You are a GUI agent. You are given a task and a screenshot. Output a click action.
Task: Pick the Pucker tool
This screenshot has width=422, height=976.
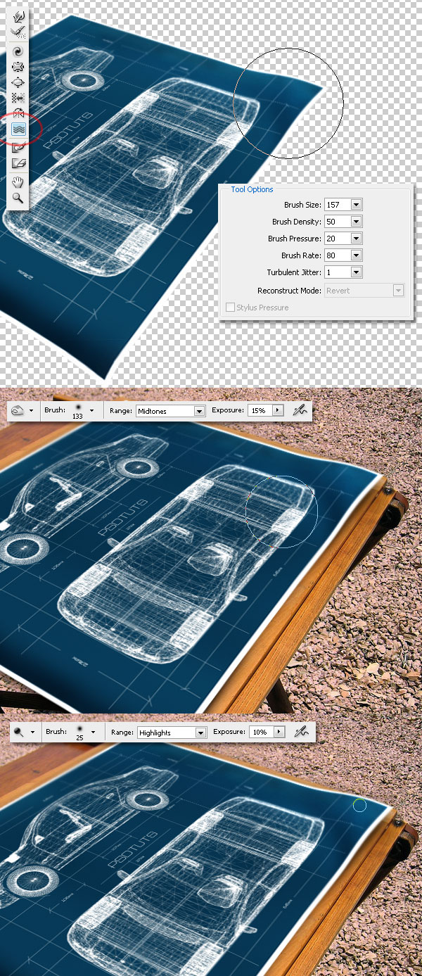20,67
